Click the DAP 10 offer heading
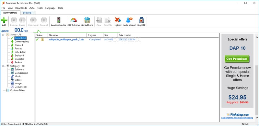Image resolution: width=259 pixels, height=126 pixels. (237, 48)
